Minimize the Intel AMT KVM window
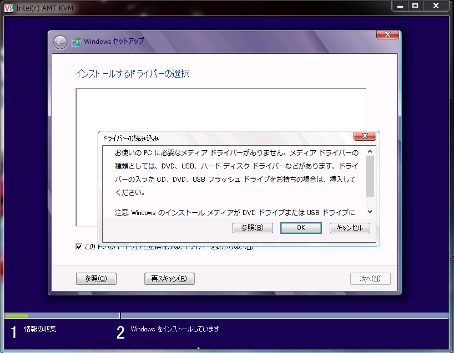Image resolution: width=454 pixels, height=353 pixels. pos(400,6)
